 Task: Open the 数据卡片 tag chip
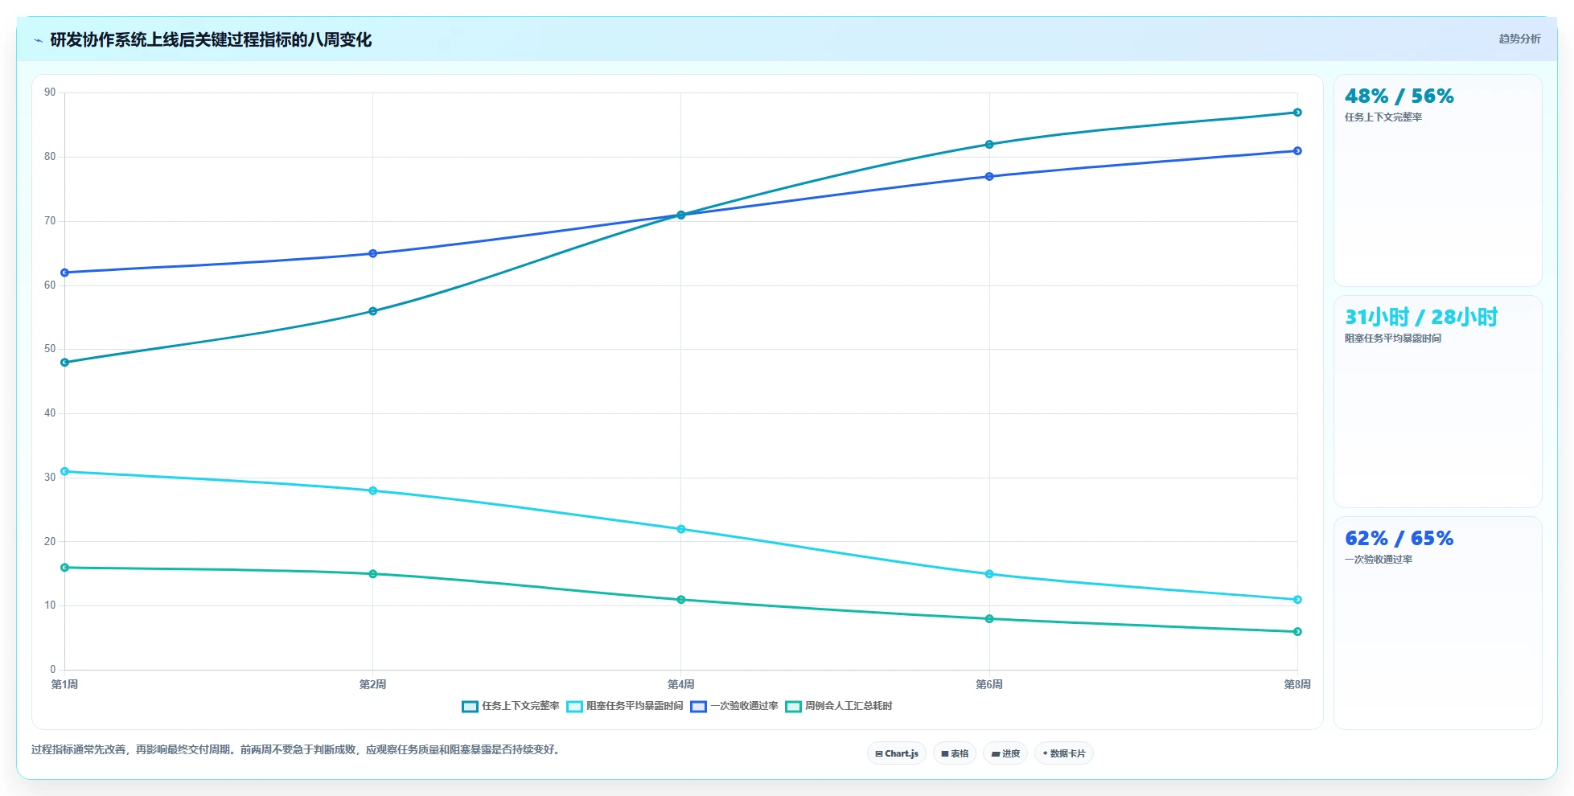click(1064, 753)
